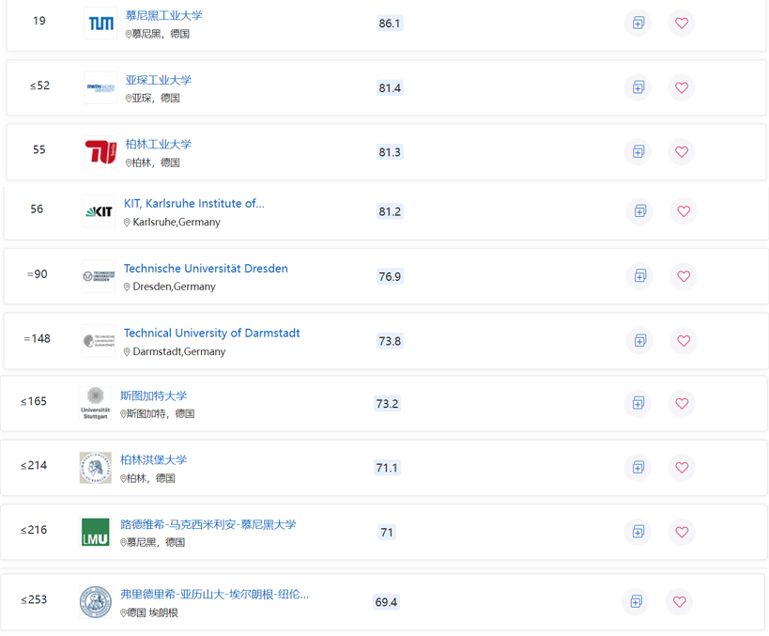The width and height of the screenshot is (769, 636).
Task: Click the compare icon for 斯图加特大学
Action: (x=638, y=403)
